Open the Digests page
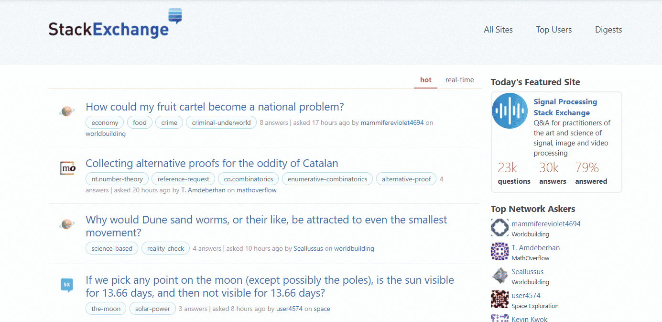Image resolution: width=662 pixels, height=322 pixels. pyautogui.click(x=608, y=30)
